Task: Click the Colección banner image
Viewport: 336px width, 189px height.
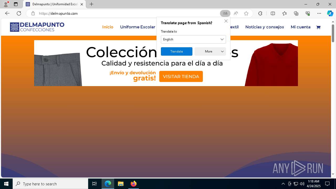Action: click(166, 63)
